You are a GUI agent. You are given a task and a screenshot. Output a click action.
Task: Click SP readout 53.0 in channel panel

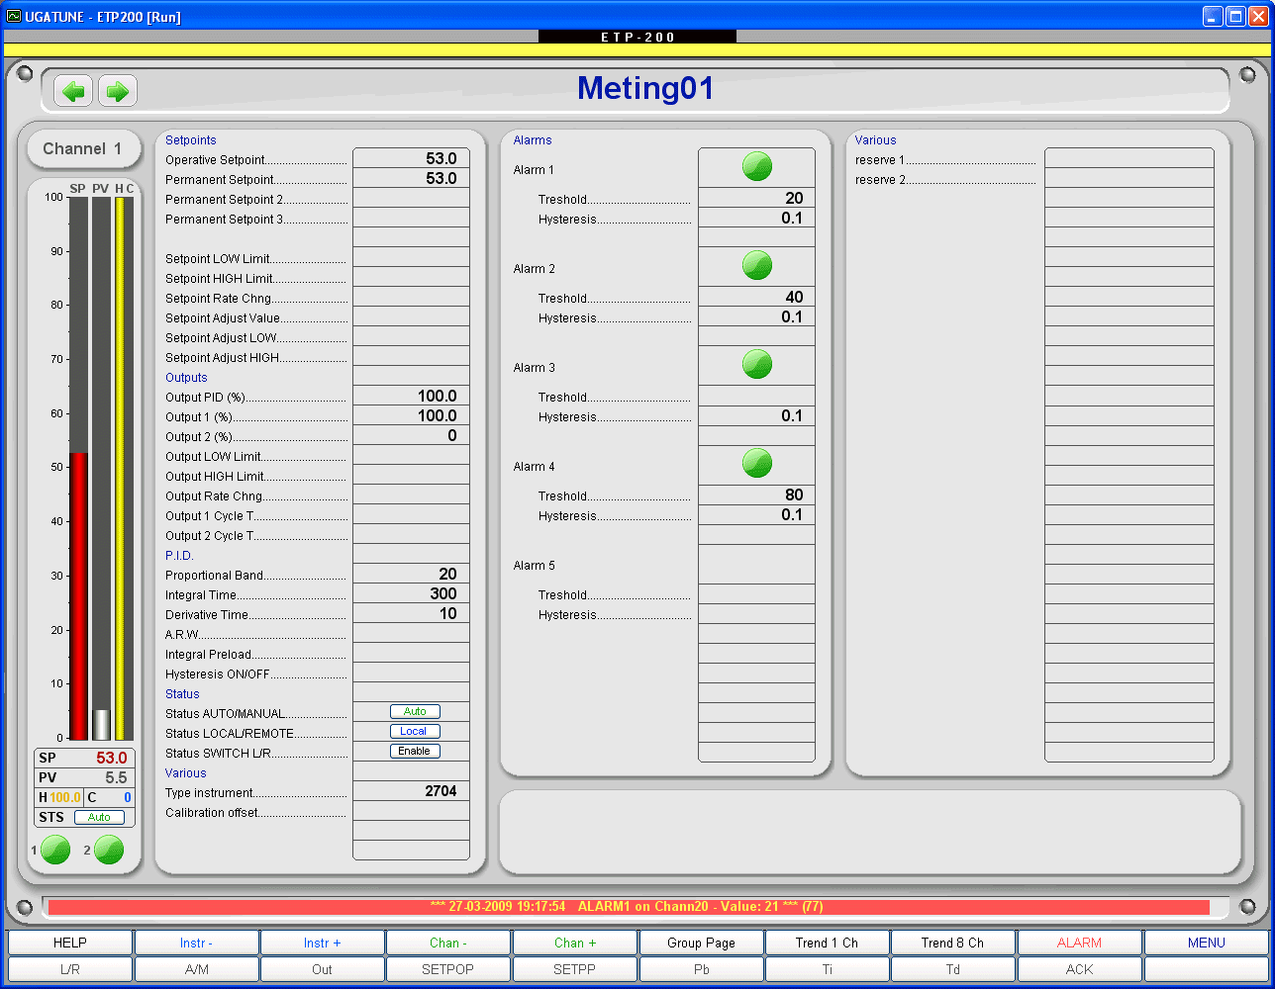click(112, 758)
